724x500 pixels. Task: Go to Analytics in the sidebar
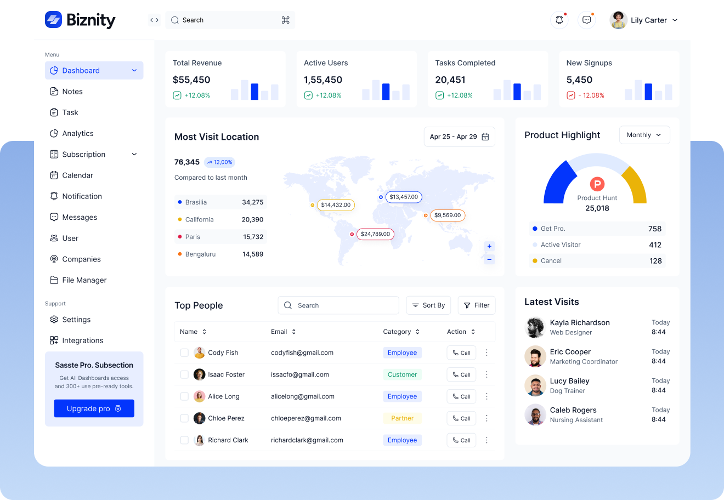78,133
